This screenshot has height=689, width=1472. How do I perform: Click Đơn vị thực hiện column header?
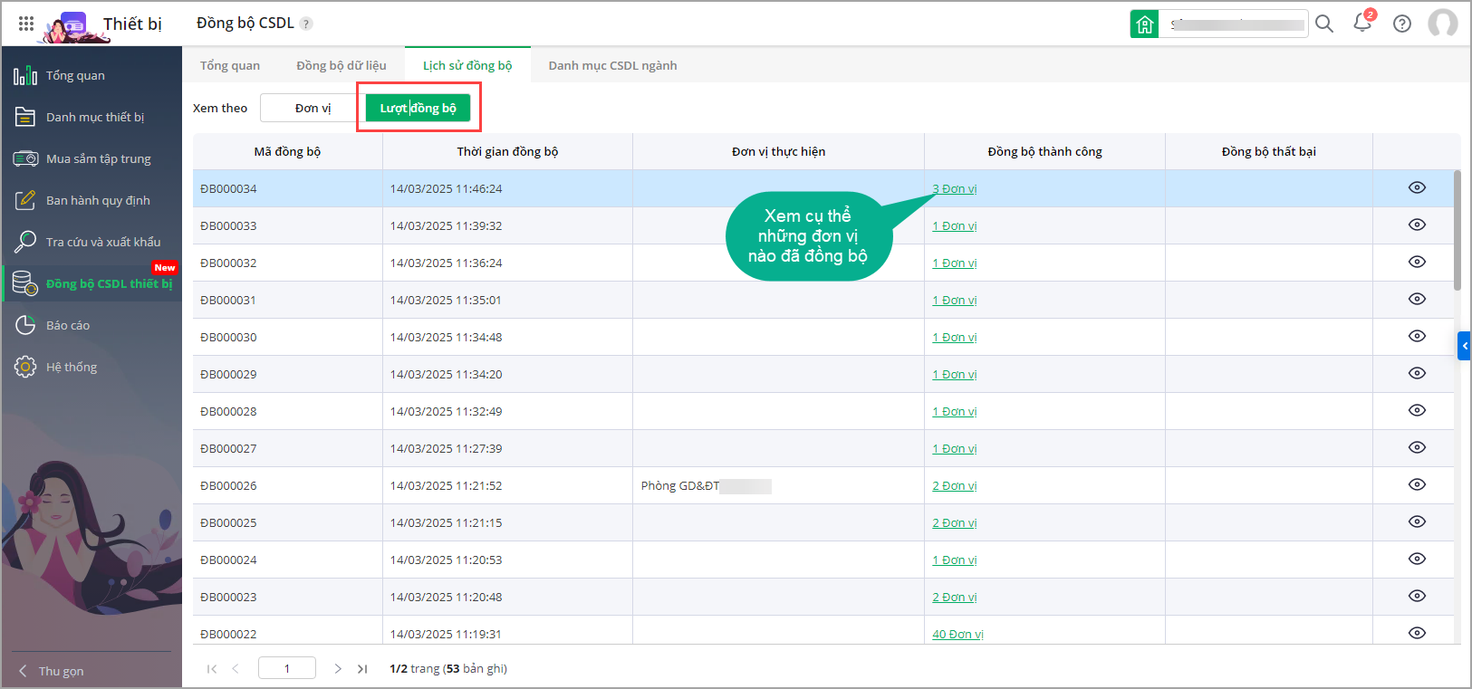pyautogui.click(x=778, y=151)
